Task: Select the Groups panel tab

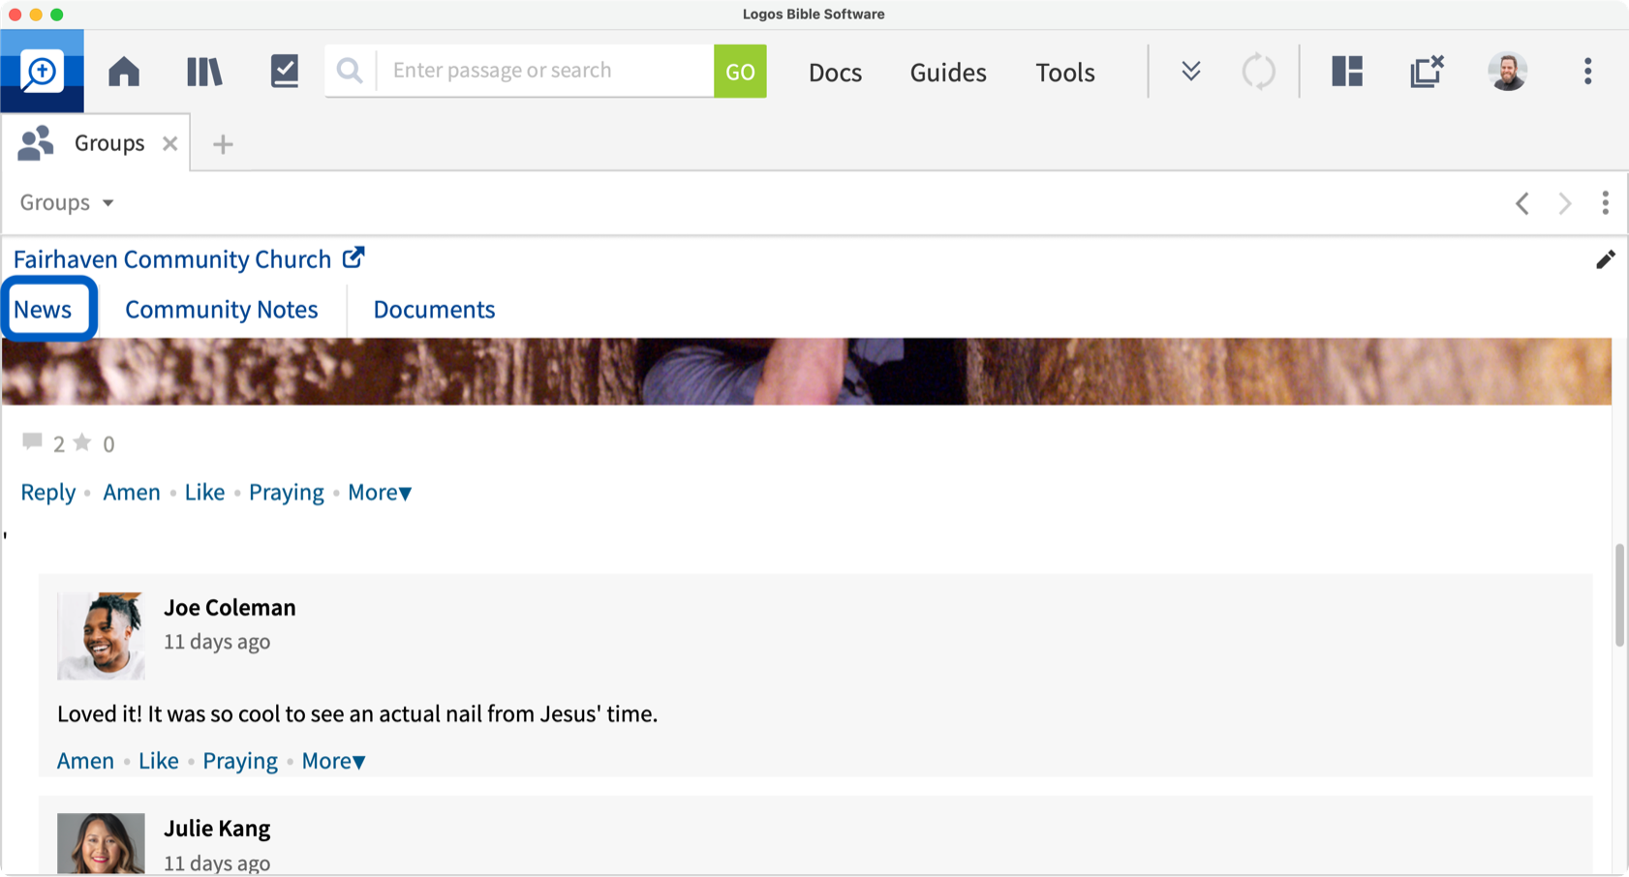Action: [x=95, y=143]
